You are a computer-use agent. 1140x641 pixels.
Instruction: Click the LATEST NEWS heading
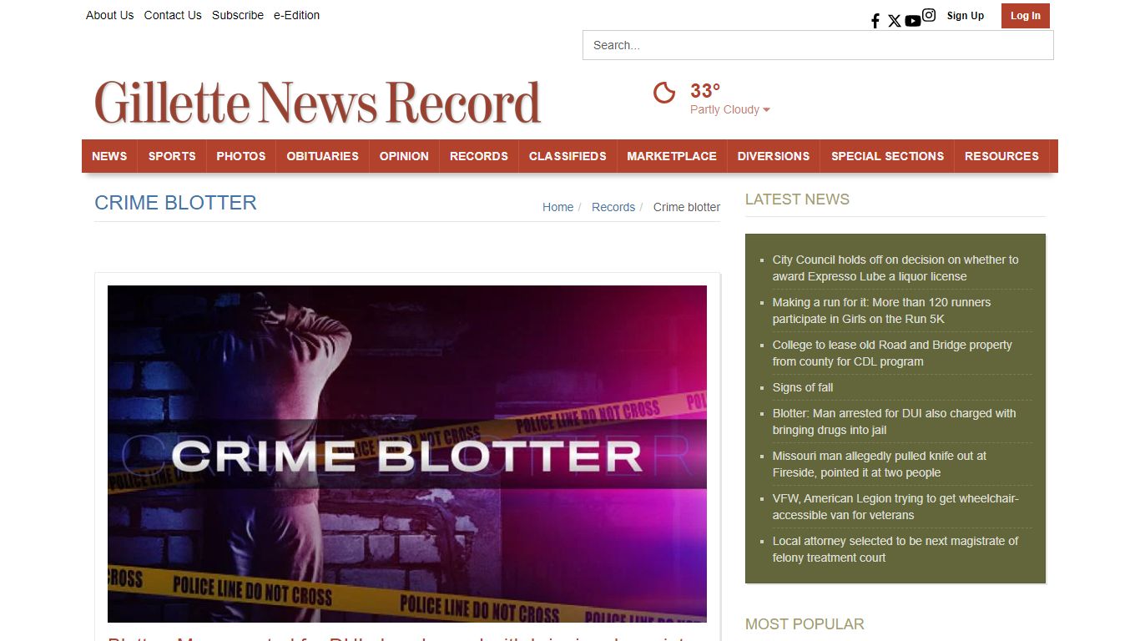797,199
